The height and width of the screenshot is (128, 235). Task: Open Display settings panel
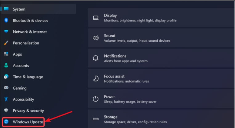pos(161,17)
